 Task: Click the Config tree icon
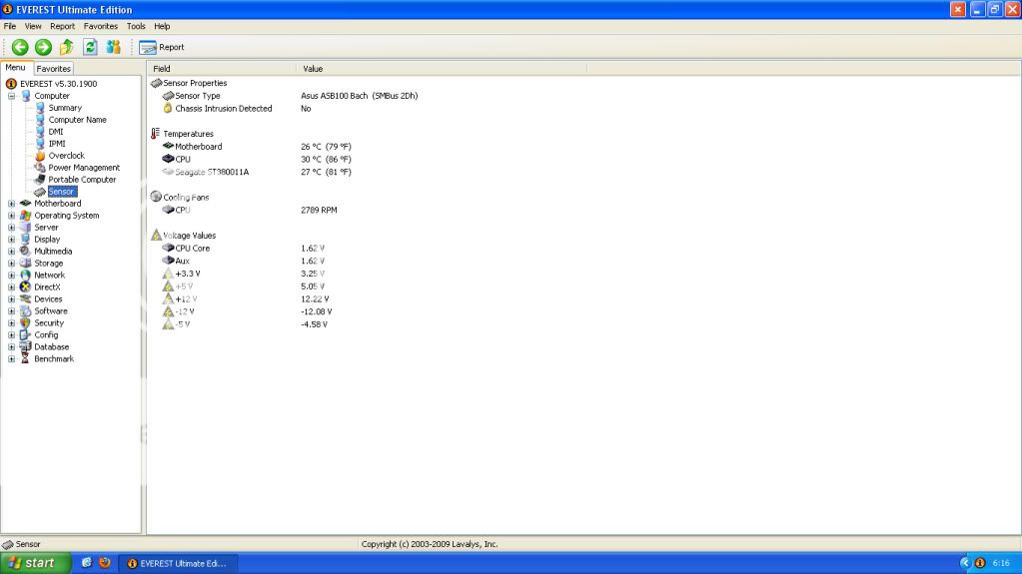pyautogui.click(x=25, y=334)
